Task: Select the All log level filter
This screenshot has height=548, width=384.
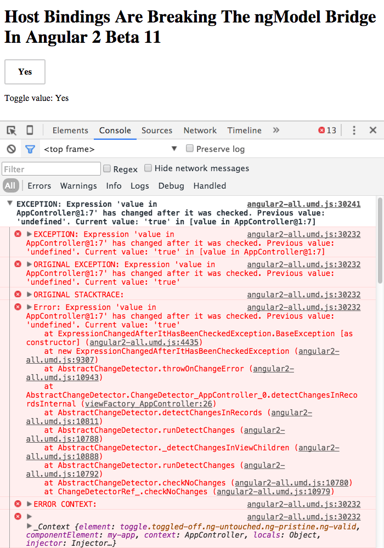Action: [x=10, y=185]
